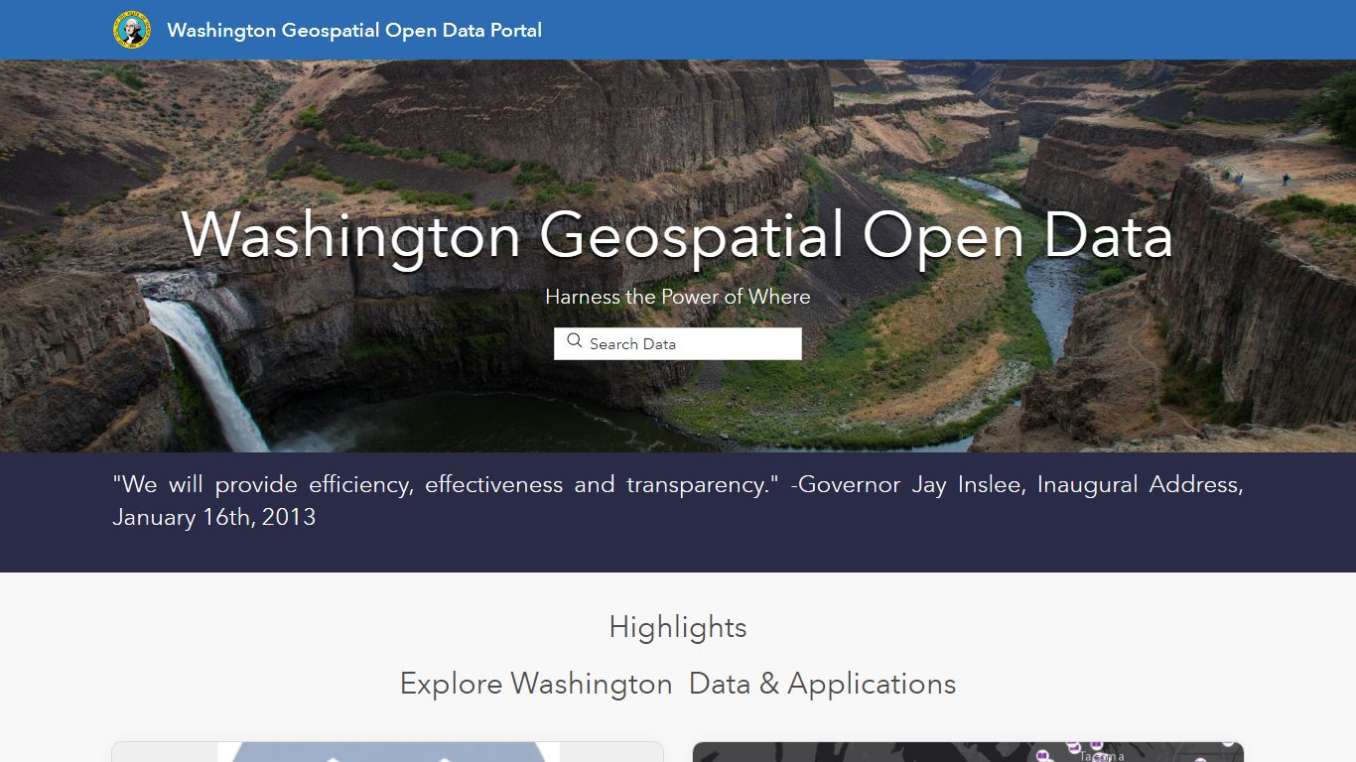This screenshot has height=762, width=1356.
Task: Click the Washington Geospatial Open Data headline
Action: (678, 236)
